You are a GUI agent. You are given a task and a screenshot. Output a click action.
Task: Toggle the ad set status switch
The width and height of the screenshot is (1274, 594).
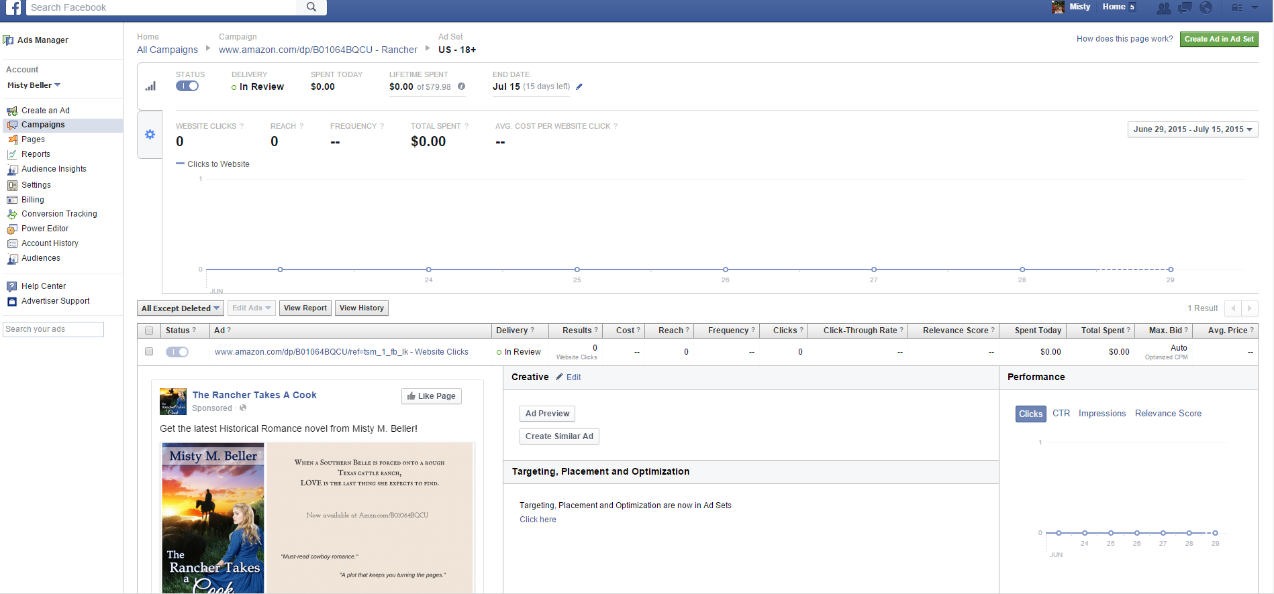[x=187, y=86]
